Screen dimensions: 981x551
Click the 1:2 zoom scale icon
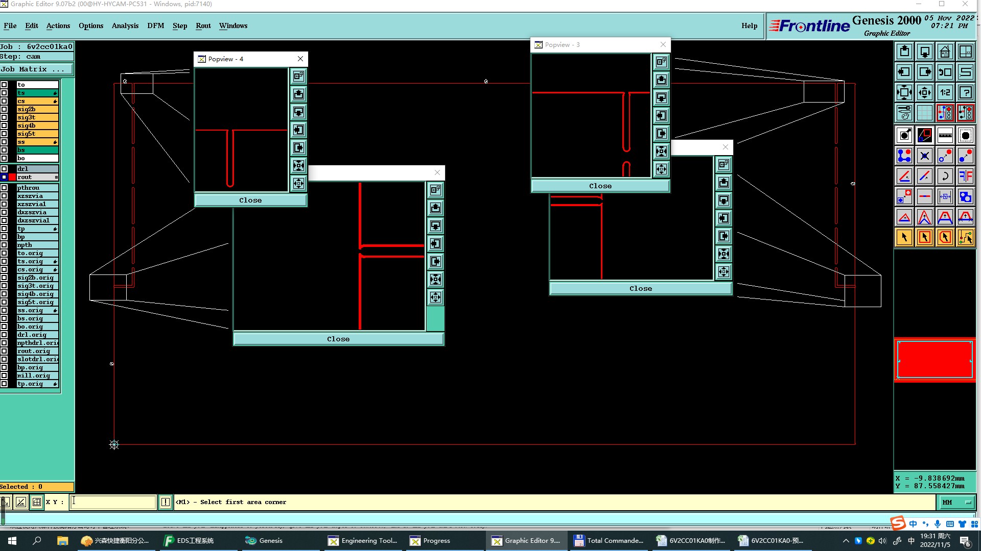945,92
